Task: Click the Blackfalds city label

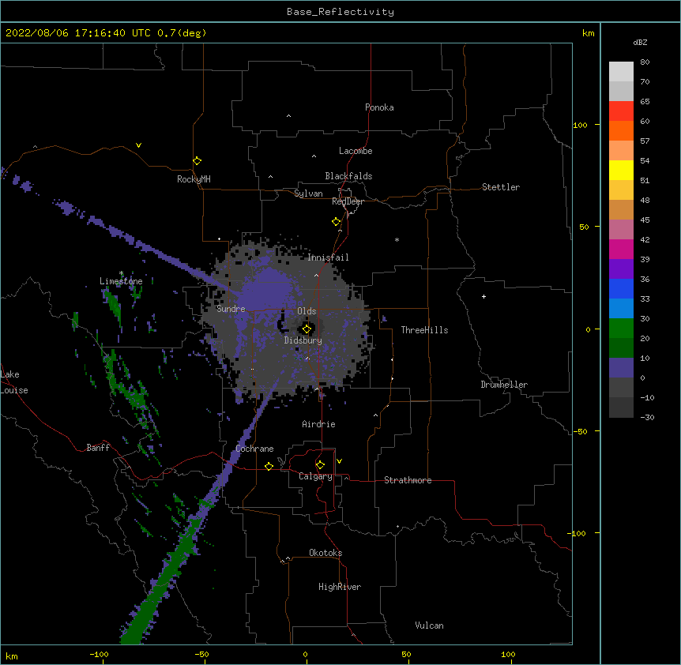Action: click(348, 176)
